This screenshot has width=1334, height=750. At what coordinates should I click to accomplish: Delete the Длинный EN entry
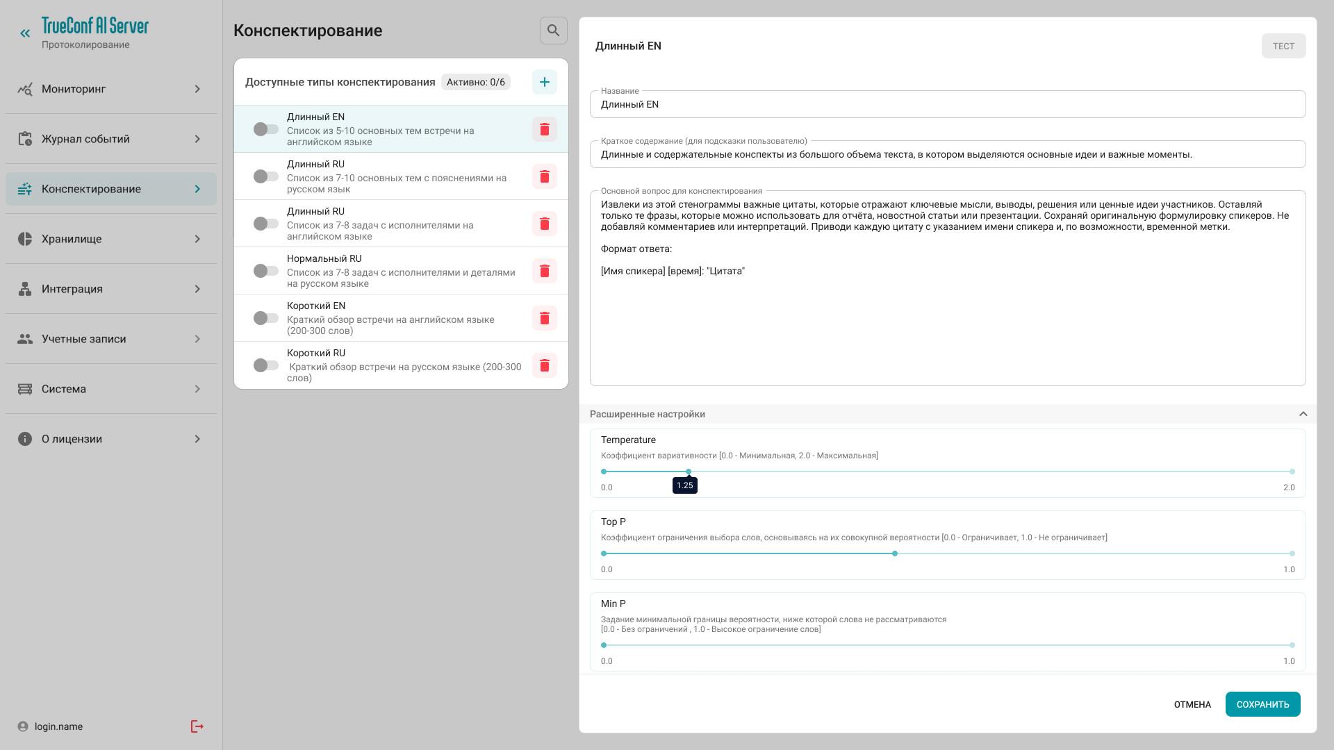pyautogui.click(x=544, y=129)
